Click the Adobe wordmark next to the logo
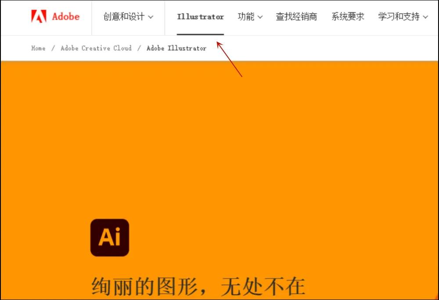The image size is (439, 300). click(65, 17)
